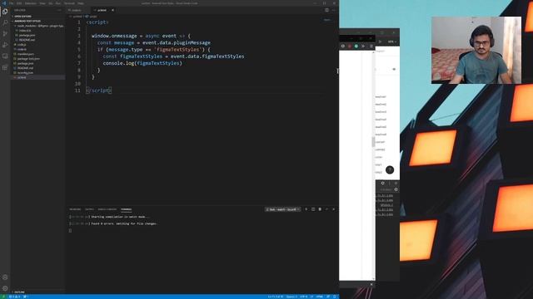This screenshot has height=299, width=533.
Task: Switch to the Debug Console tab
Action: click(x=107, y=209)
